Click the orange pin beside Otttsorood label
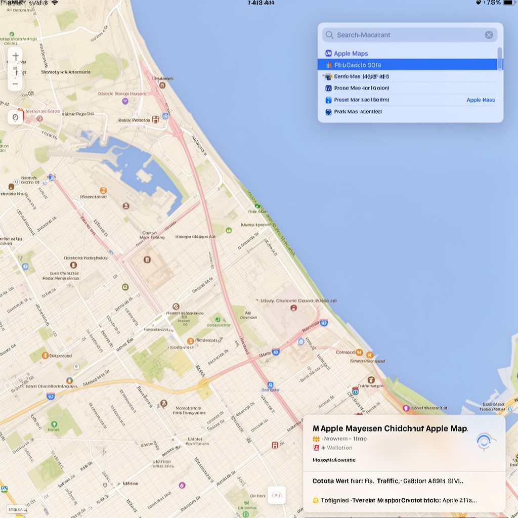 coord(45,356)
